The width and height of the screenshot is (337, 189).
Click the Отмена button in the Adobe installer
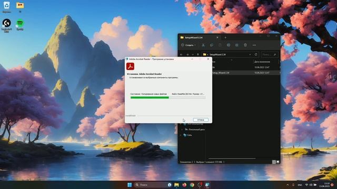pyautogui.click(x=201, y=120)
